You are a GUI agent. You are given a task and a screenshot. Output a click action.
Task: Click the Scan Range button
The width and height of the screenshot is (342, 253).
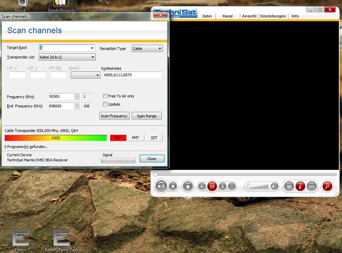(147, 116)
